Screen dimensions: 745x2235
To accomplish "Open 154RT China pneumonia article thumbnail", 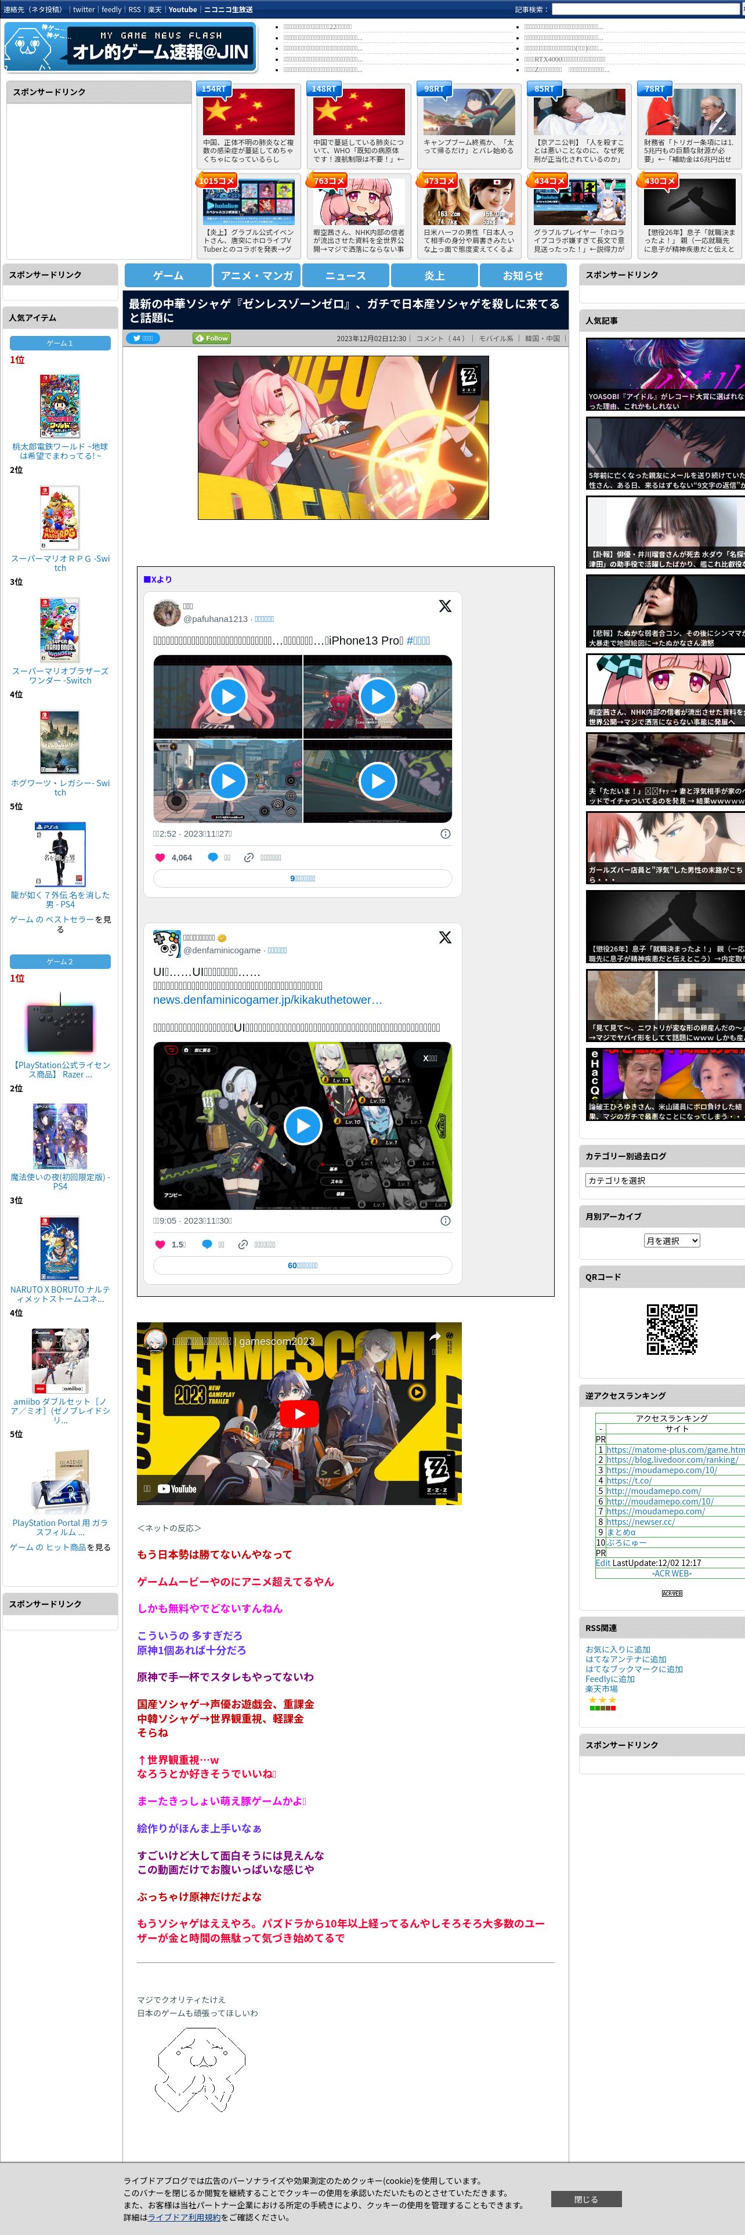I will pyautogui.click(x=249, y=112).
